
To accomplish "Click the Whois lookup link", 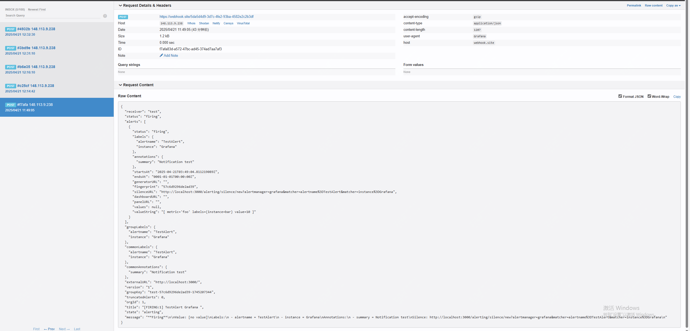I will click(191, 24).
